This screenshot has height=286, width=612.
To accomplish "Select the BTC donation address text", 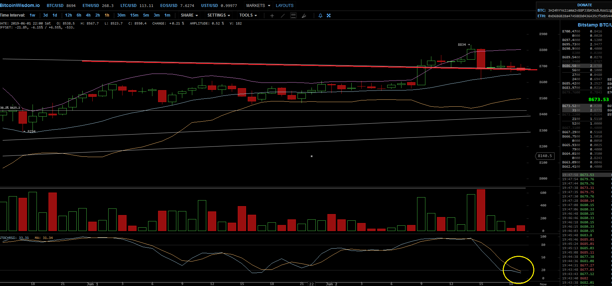I will click(580, 11).
